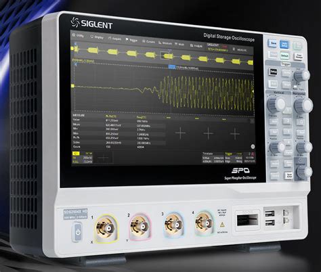
Task: Toggle channel 2 panel button
Action: pyautogui.click(x=288, y=121)
